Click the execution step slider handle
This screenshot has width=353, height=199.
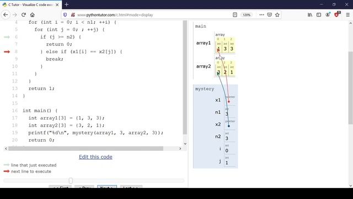(x=71, y=181)
